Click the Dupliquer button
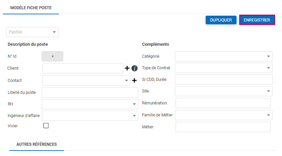The image size is (282, 156). tap(221, 20)
